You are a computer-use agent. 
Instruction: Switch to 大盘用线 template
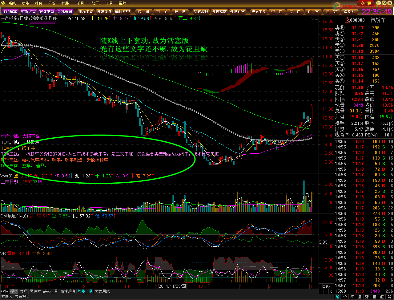[102, 291]
